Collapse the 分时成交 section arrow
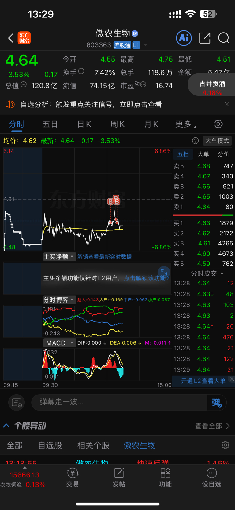Screen dimensions: 235x510 [x=222, y=273]
